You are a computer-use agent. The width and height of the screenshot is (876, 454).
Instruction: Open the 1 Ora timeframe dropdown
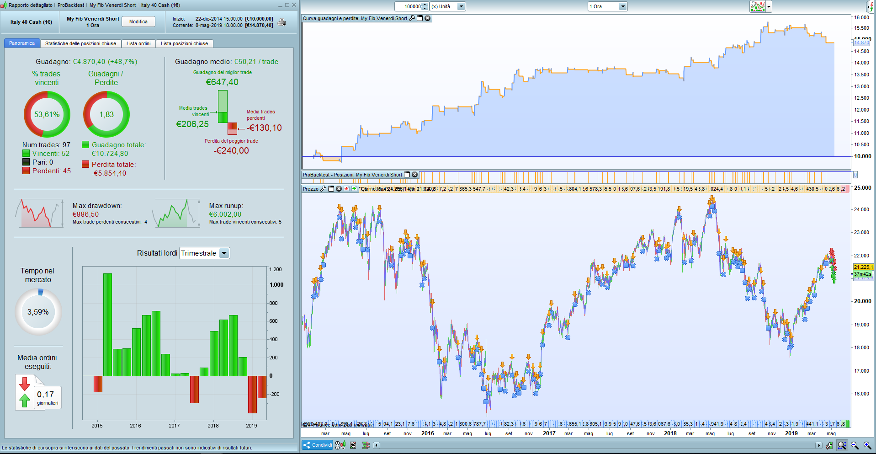tap(607, 6)
